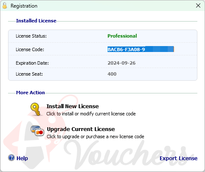205x172 pixels.
Task: Click the padlock icon in title bar
Action: tap(5, 5)
